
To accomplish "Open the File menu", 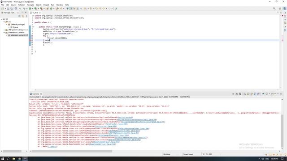I will point(2,5).
